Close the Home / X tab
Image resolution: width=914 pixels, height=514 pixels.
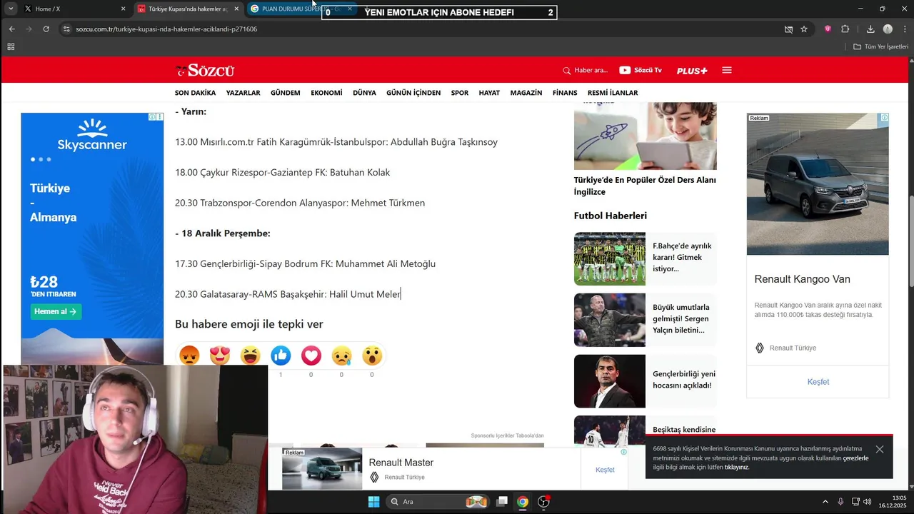123,9
